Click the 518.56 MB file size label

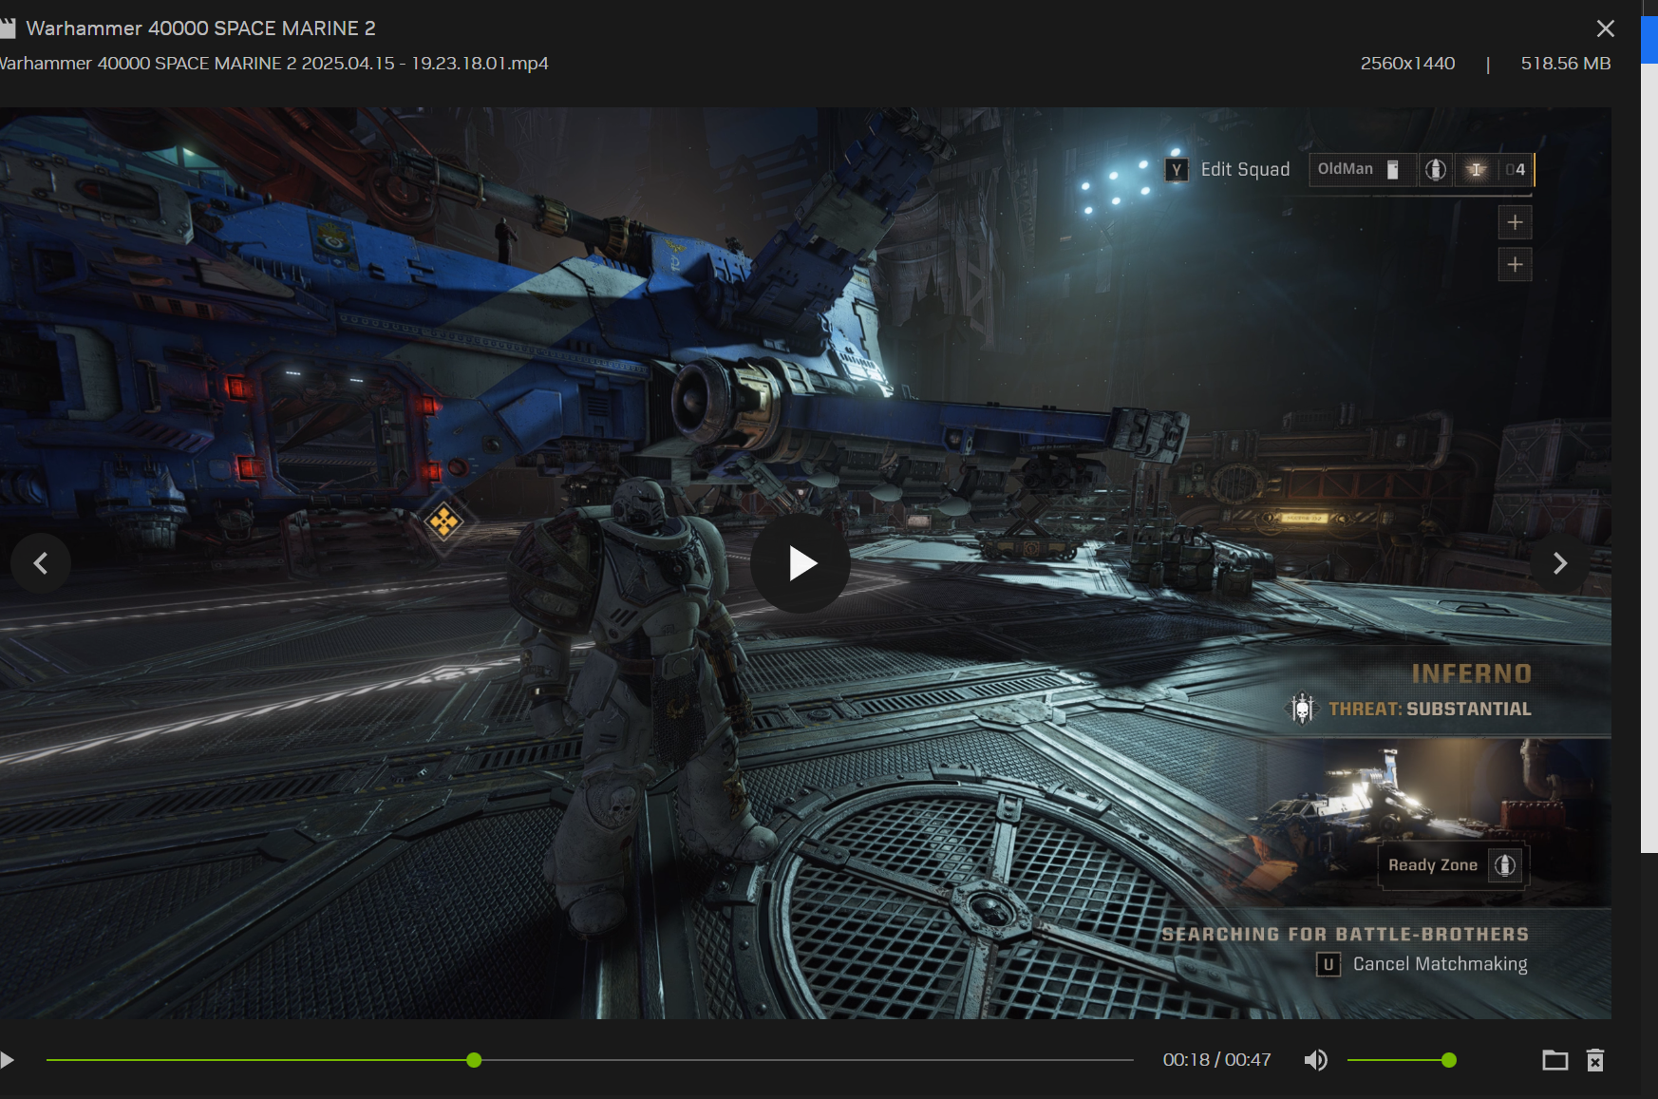tap(1565, 64)
